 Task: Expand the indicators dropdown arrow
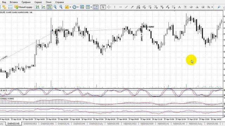(x=70, y=7)
